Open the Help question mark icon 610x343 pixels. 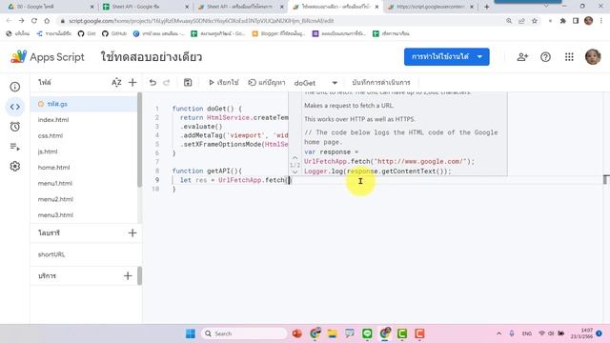(x=545, y=57)
